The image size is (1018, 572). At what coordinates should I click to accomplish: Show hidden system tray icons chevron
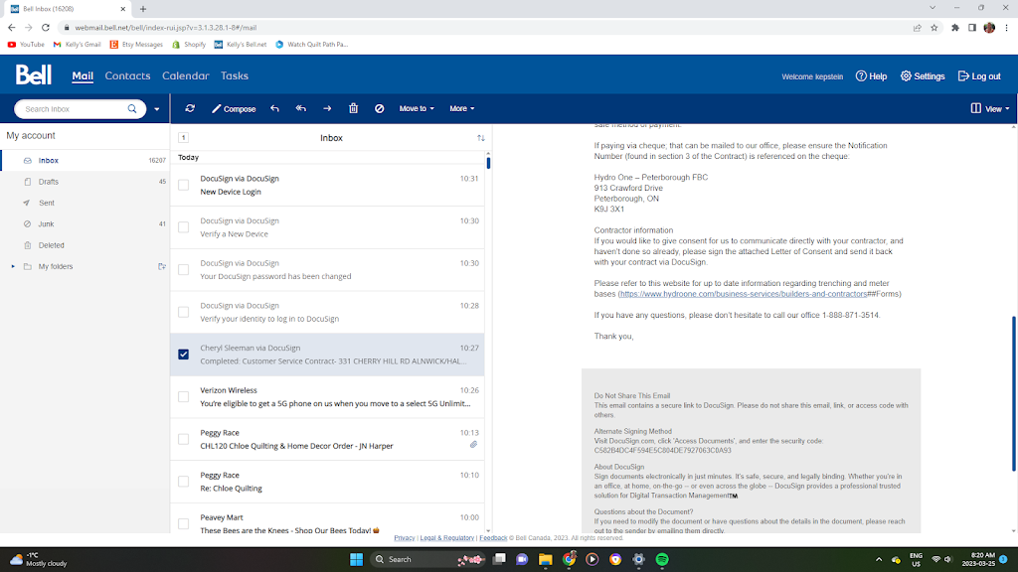pyautogui.click(x=879, y=559)
